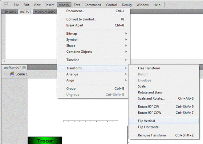The image size is (203, 144).
Task: Choose Flip Vertical
Action: [164, 121]
